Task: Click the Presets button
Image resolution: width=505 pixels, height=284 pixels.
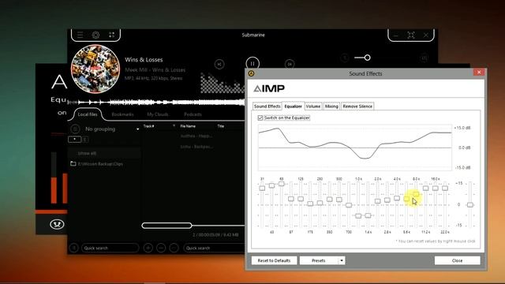Action: pyautogui.click(x=319, y=260)
